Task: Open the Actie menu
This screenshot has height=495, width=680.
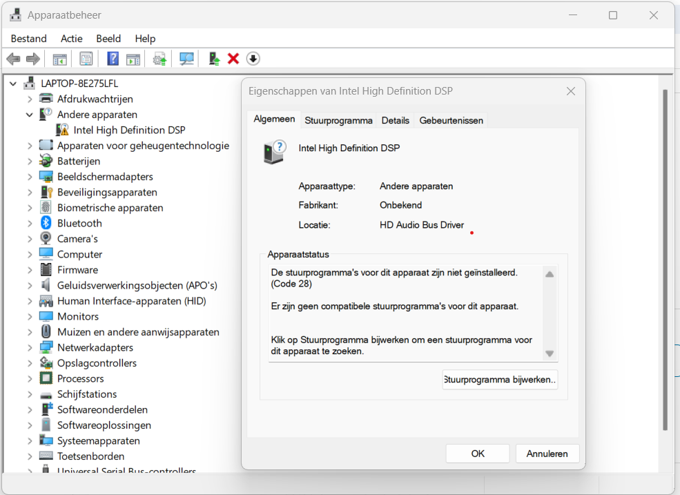Action: click(71, 39)
